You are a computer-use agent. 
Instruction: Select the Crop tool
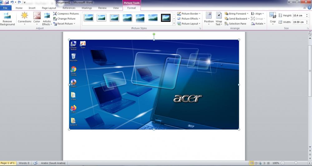(273, 18)
